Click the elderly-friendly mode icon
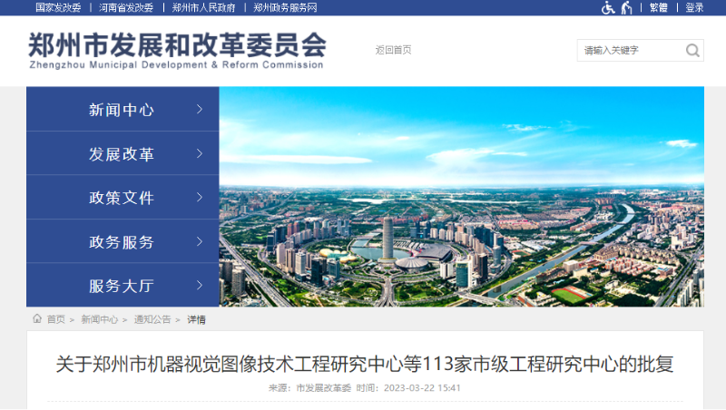The width and height of the screenshot is (726, 410). tap(626, 7)
